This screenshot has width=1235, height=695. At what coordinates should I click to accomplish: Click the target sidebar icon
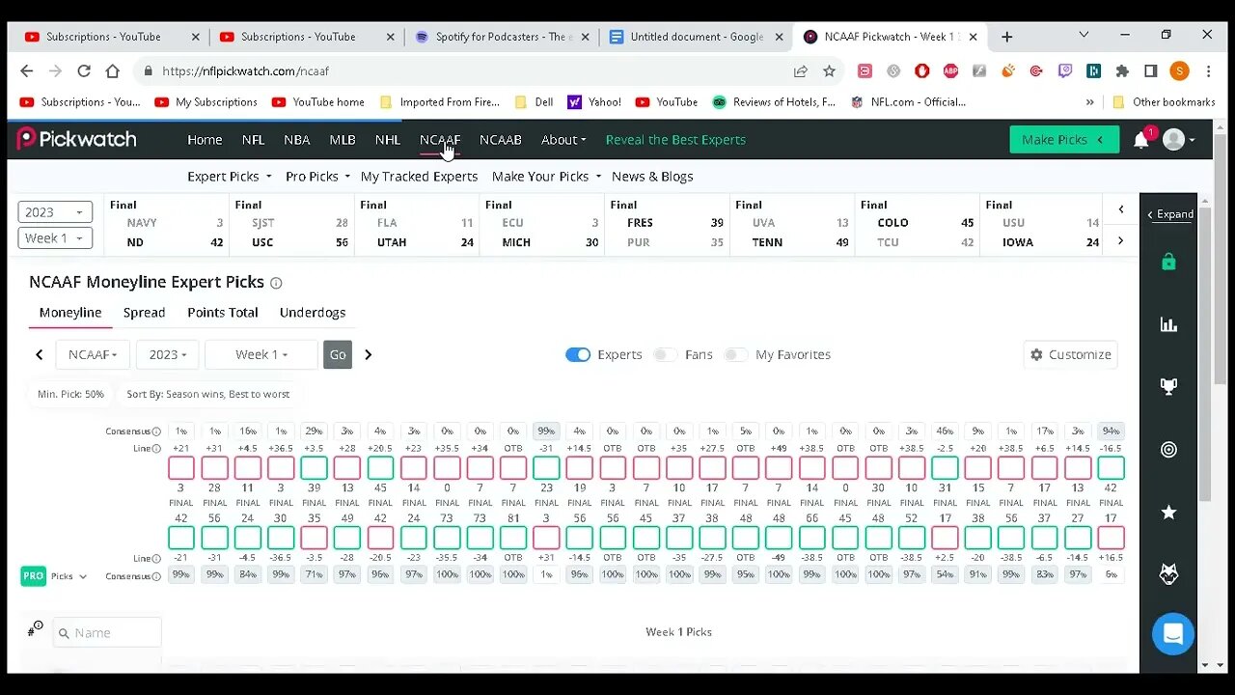1168,450
